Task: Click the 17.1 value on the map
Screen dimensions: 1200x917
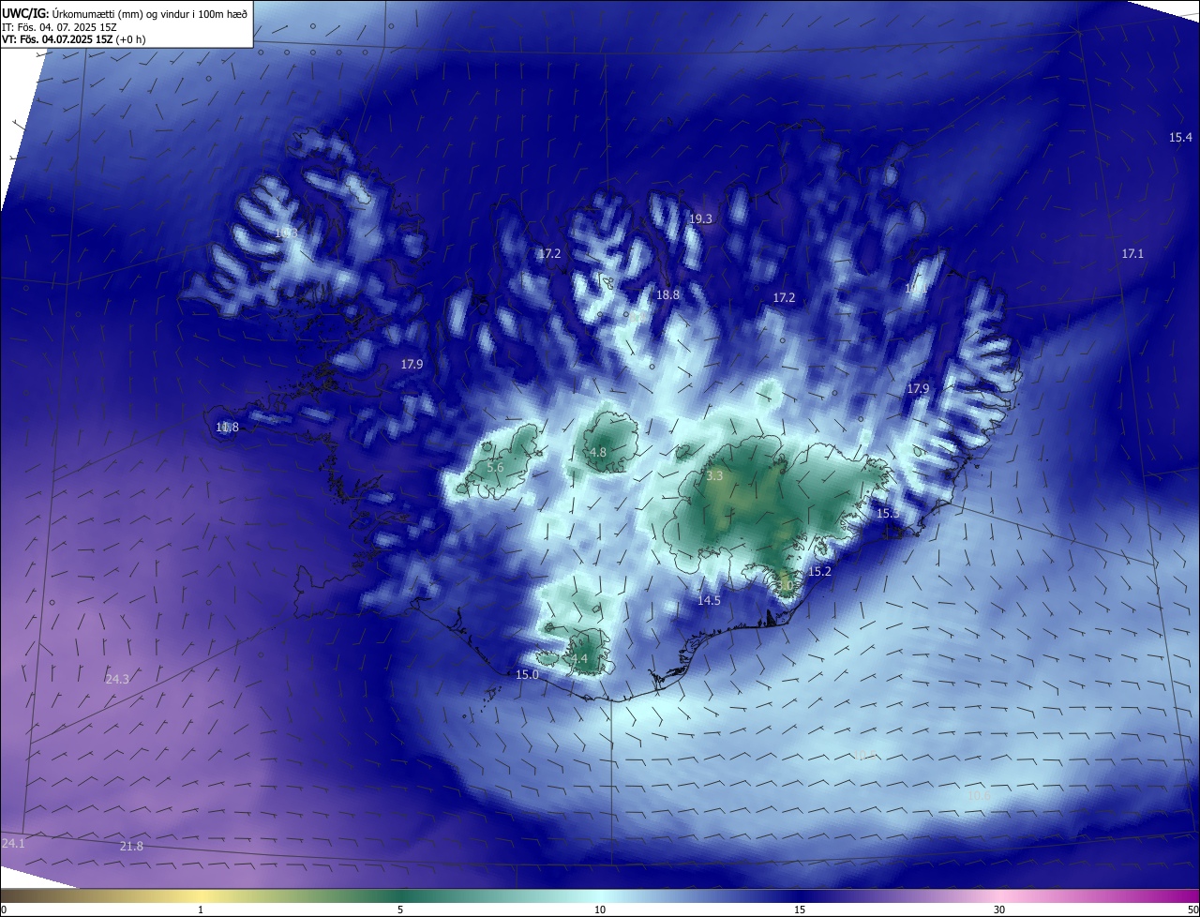Action: pos(1132,254)
